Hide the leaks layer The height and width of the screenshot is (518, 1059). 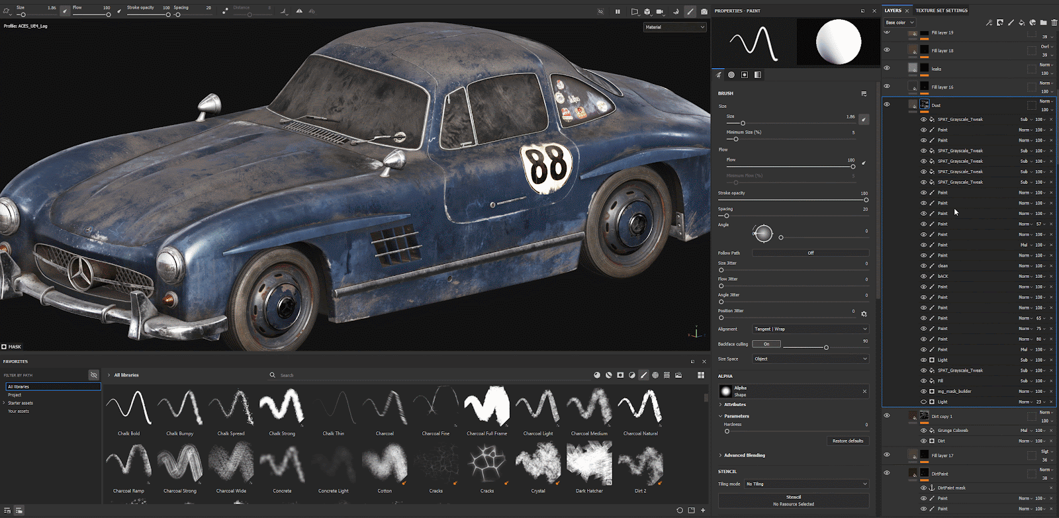point(887,68)
